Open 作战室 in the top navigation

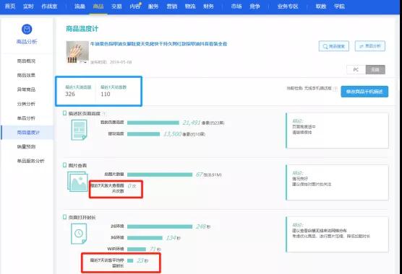tap(49, 6)
